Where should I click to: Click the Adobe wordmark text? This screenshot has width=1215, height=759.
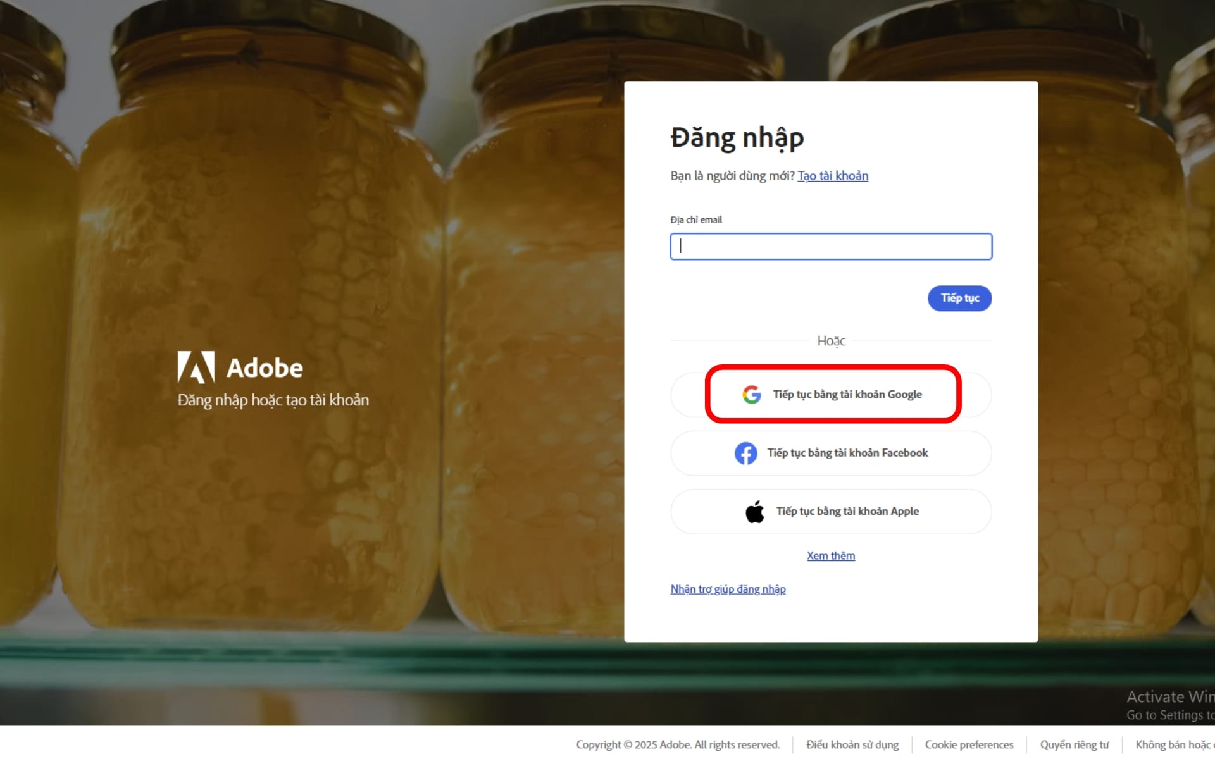[265, 368]
